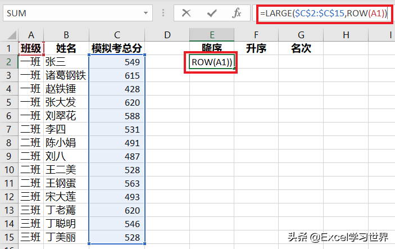Select row 5 header
Viewport: 395px width, 249px height.
click(x=9, y=102)
